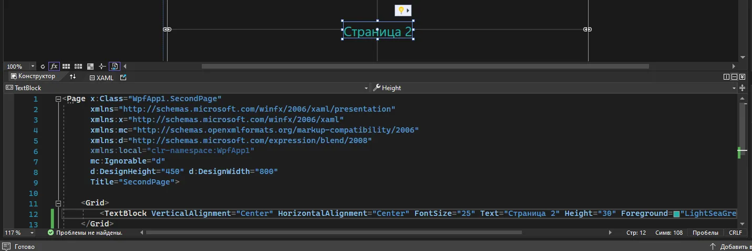Click the Стр: 12 line indicator

point(636,232)
